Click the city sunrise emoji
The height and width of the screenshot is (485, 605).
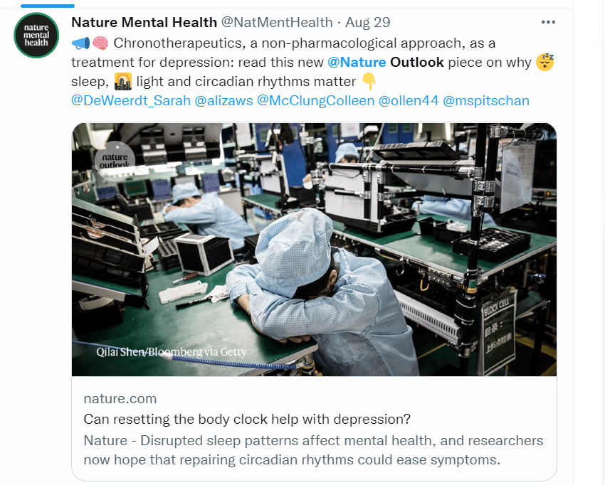click(x=123, y=81)
